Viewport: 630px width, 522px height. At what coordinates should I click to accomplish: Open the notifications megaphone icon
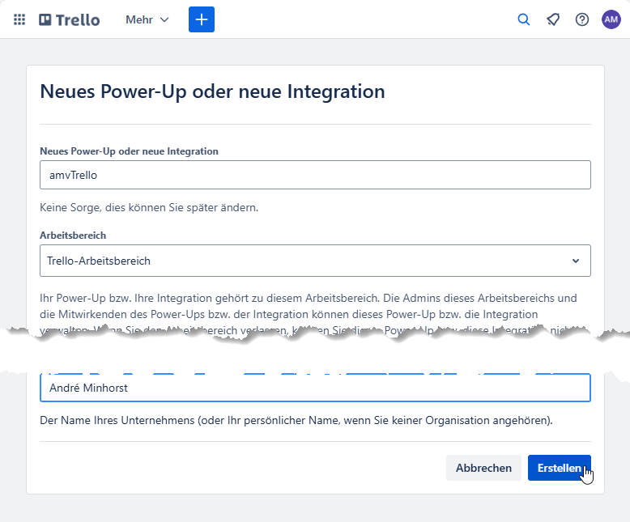(x=553, y=19)
